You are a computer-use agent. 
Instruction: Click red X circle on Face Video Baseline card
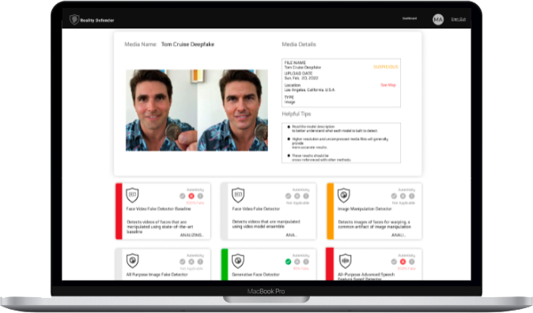pos(191,196)
